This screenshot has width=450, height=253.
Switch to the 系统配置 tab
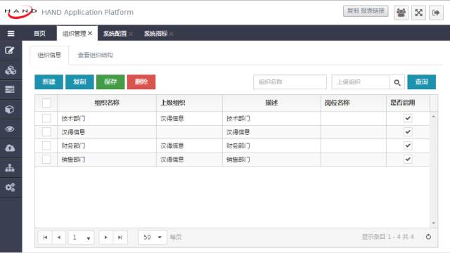pyautogui.click(x=115, y=34)
